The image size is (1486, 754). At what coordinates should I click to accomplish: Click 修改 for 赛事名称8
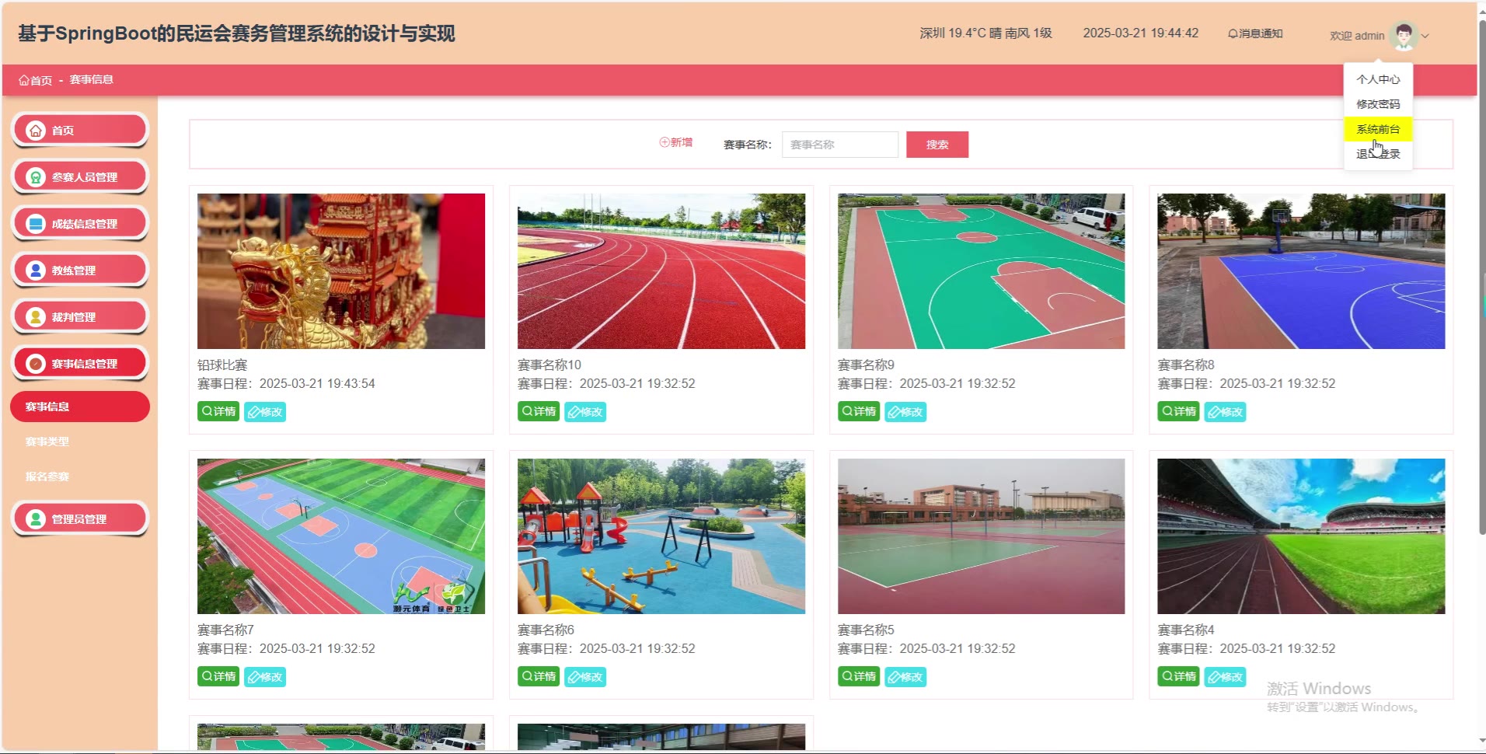point(1225,412)
